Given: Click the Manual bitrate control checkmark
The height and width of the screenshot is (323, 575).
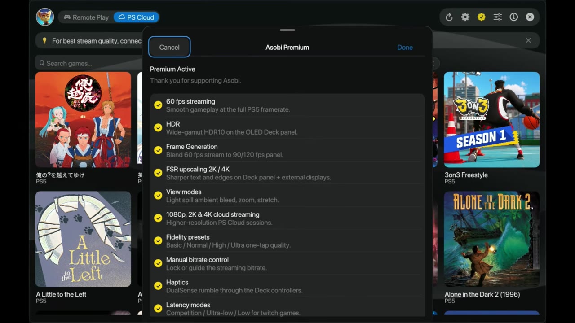Looking at the screenshot, I should 158,263.
